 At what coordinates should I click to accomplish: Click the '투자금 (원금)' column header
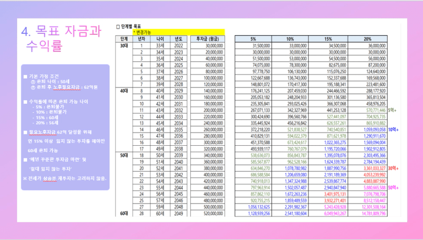tap(207, 39)
